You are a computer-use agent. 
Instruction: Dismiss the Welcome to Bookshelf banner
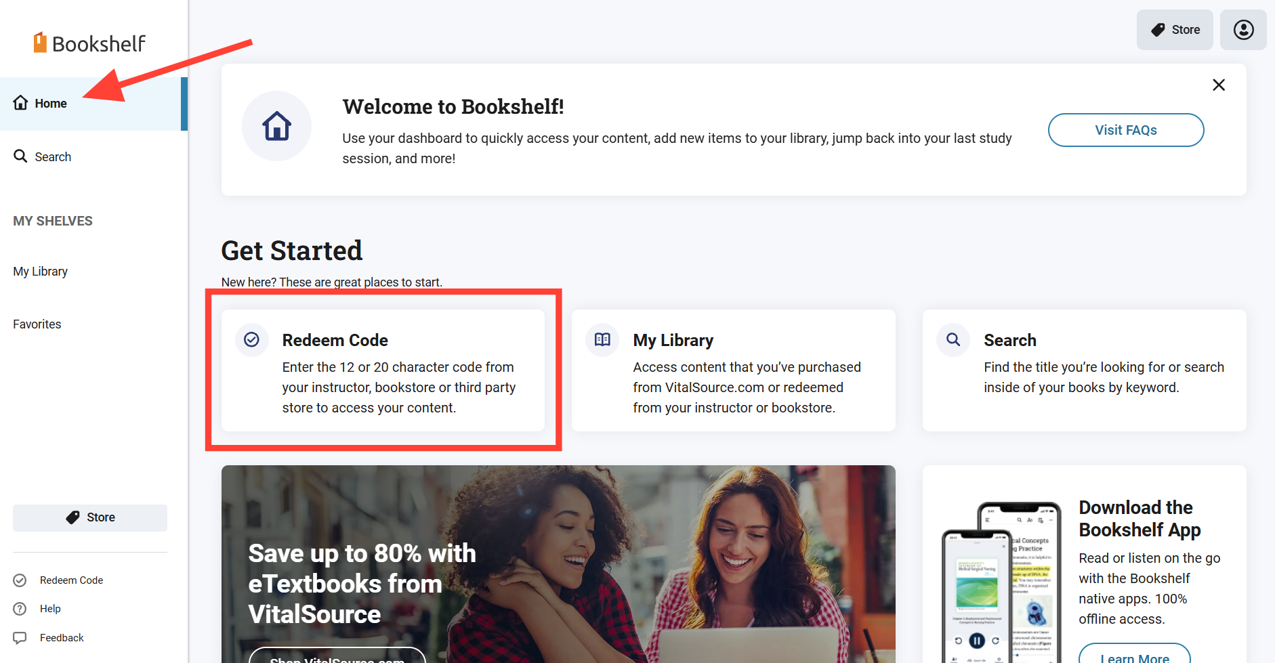(1218, 85)
